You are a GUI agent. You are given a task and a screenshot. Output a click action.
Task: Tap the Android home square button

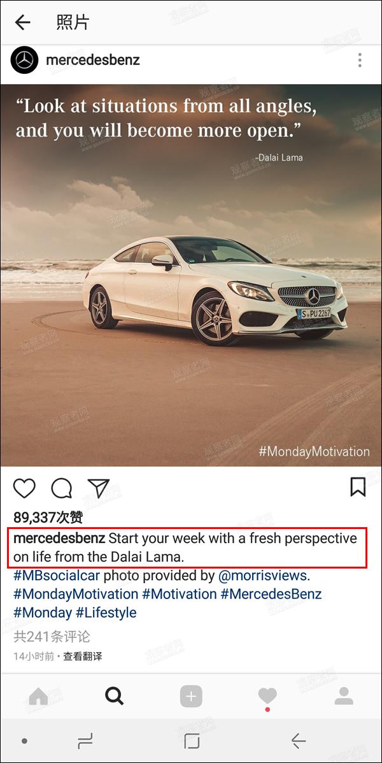click(x=192, y=741)
